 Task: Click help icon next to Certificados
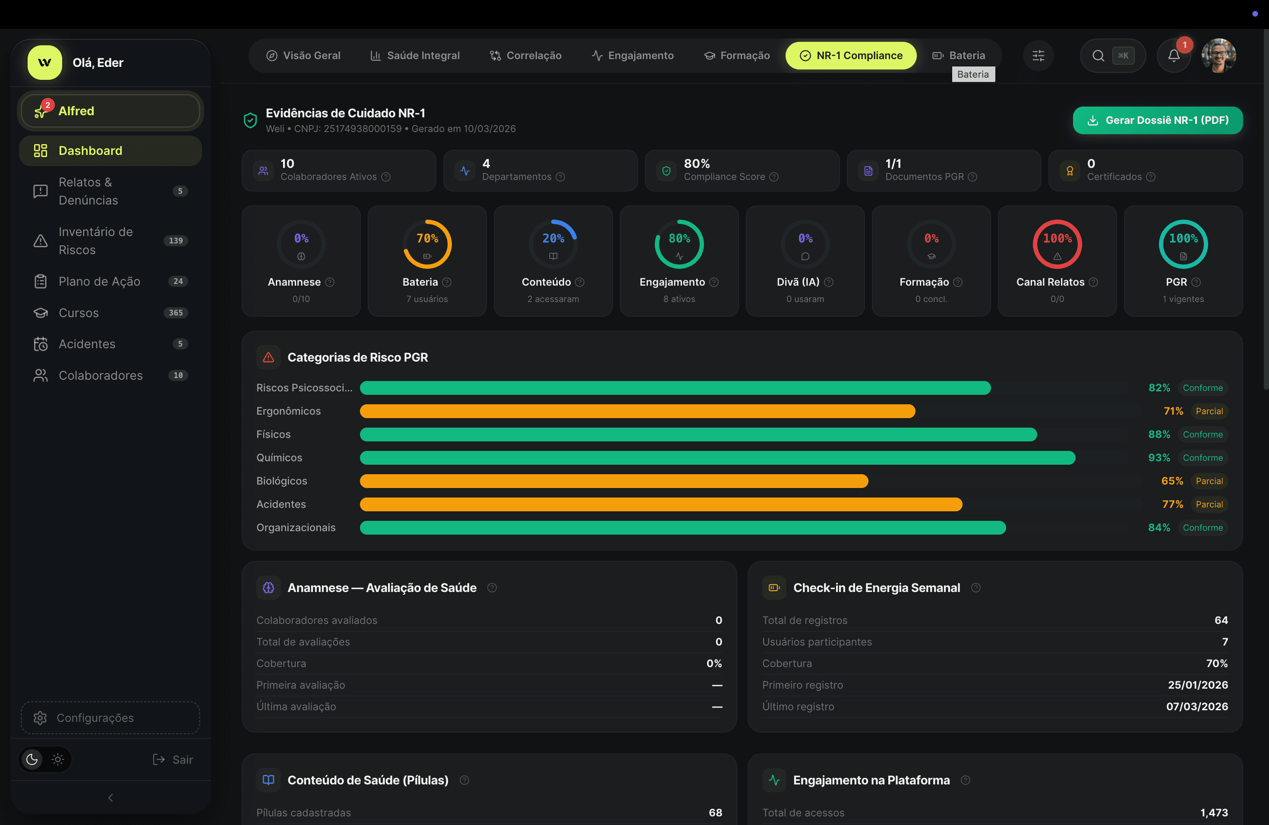tap(1150, 177)
